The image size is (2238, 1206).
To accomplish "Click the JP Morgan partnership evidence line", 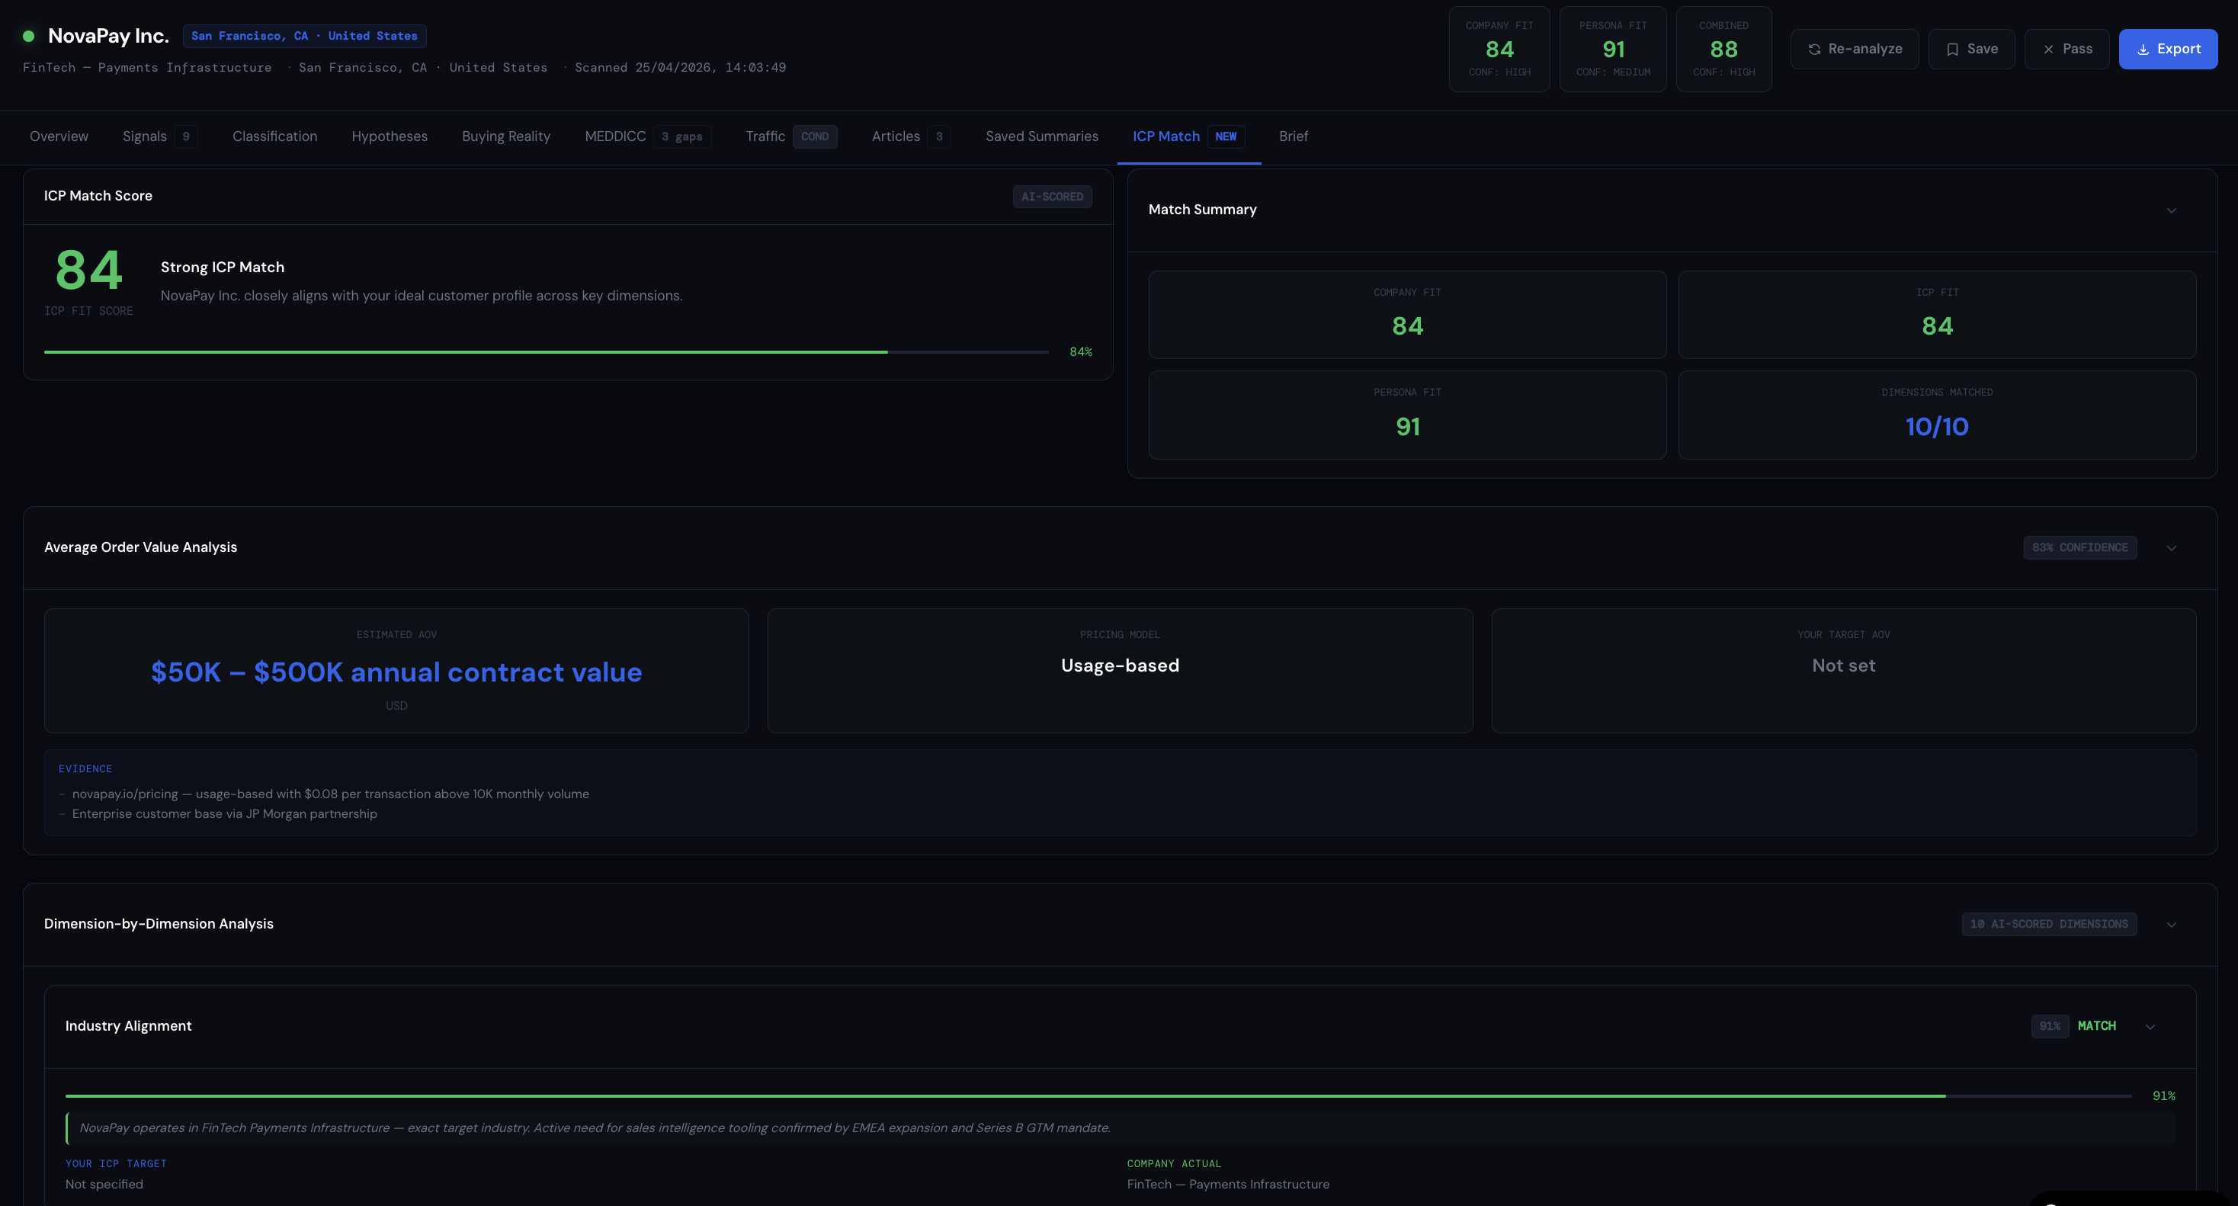I will [x=224, y=814].
